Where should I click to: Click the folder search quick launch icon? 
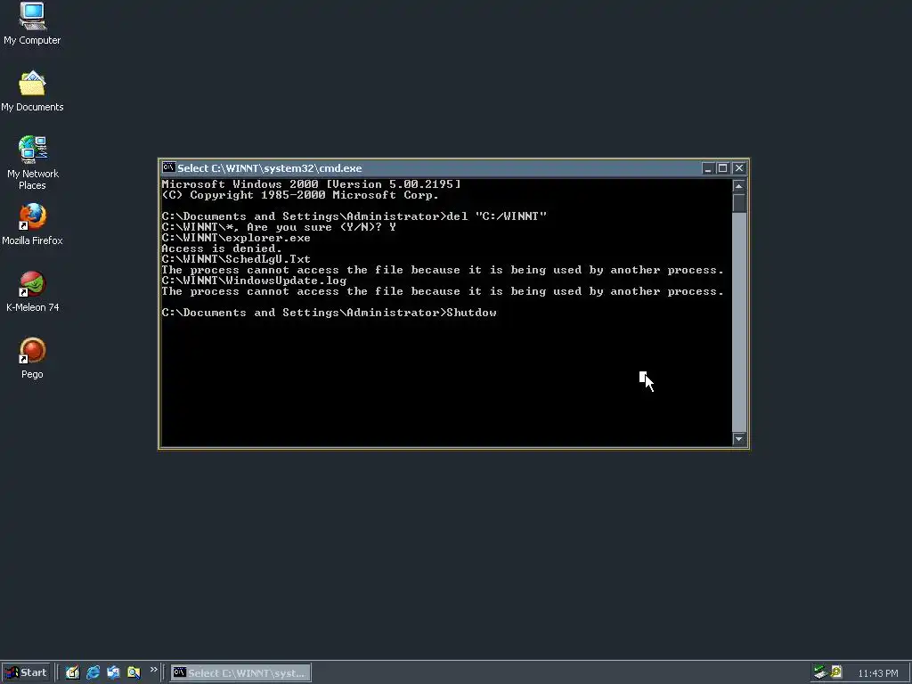pos(134,672)
